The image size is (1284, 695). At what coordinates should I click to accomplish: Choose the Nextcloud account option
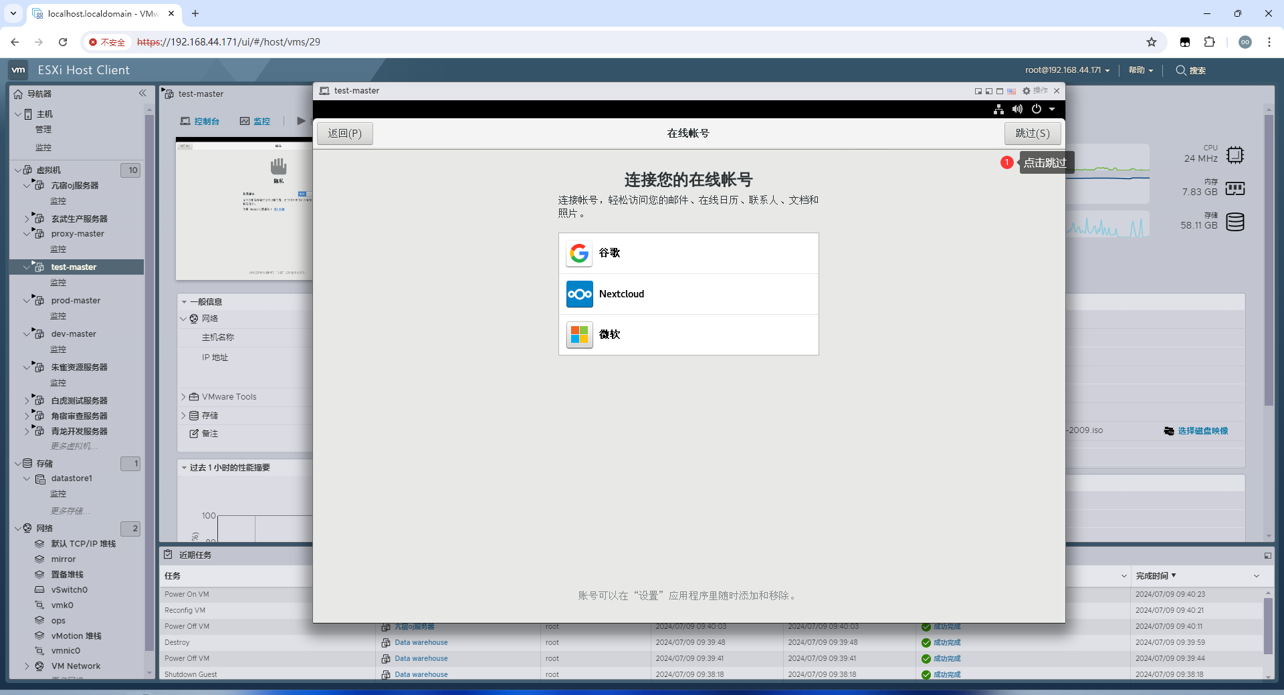(688, 294)
